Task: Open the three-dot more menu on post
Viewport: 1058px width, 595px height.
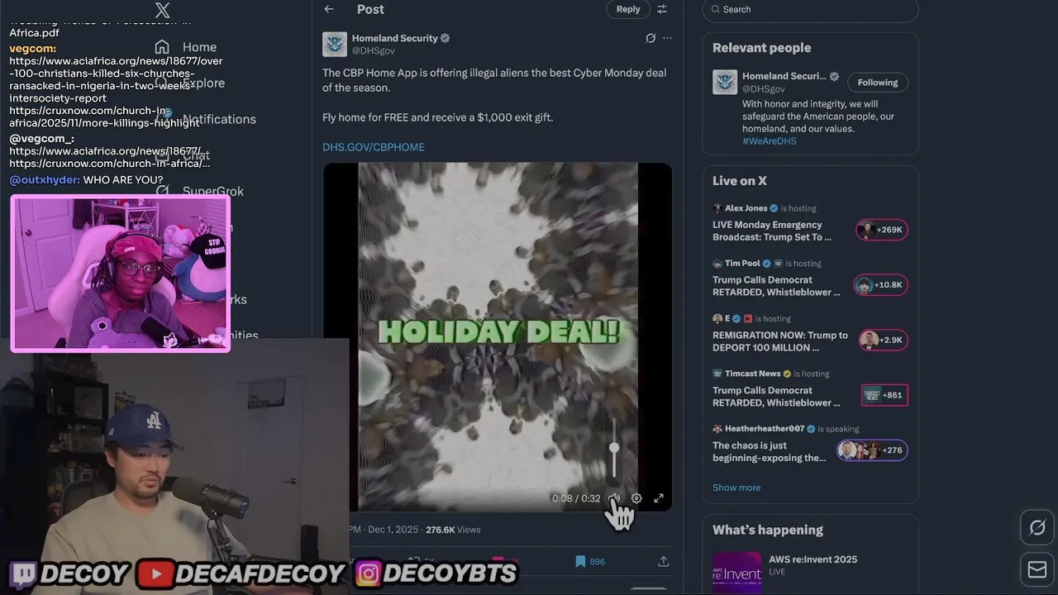Action: coord(667,38)
